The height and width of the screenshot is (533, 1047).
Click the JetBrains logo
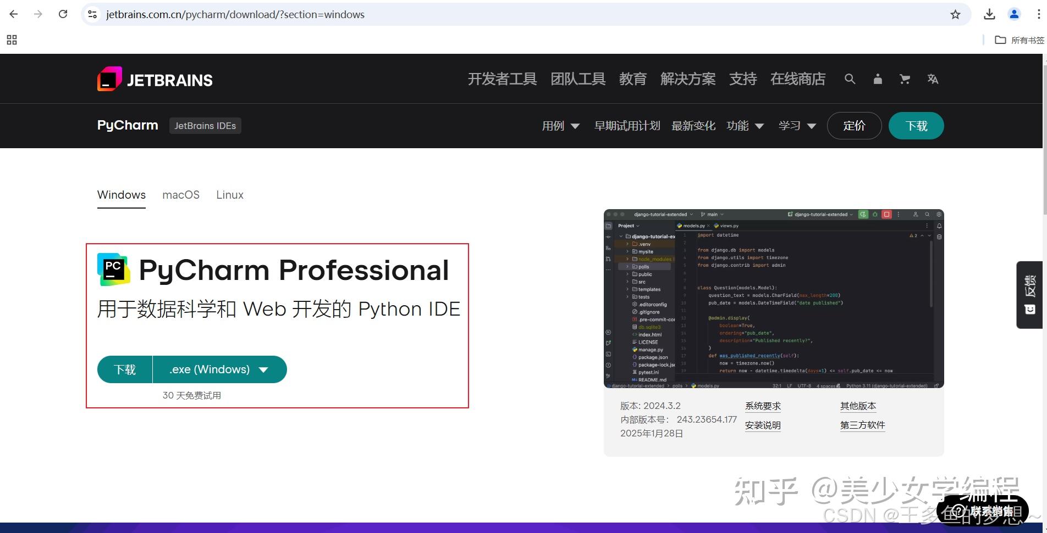(x=155, y=79)
